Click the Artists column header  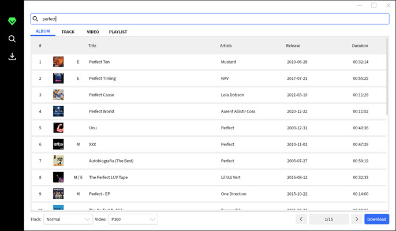point(226,46)
